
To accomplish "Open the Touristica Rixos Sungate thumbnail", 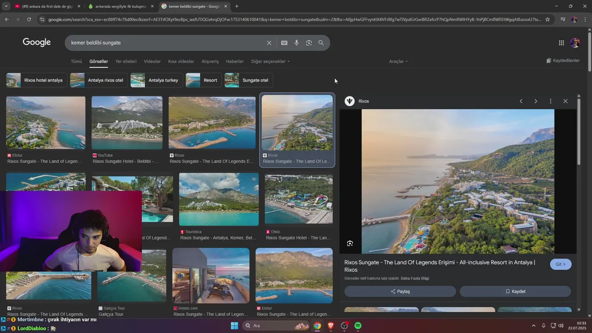I will point(219,199).
